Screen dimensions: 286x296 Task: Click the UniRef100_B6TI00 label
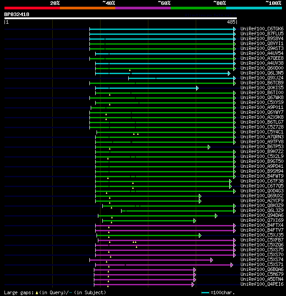pyautogui.click(x=262, y=92)
